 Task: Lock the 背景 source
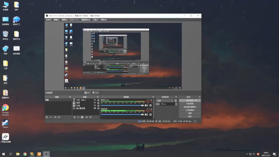click(x=98, y=103)
